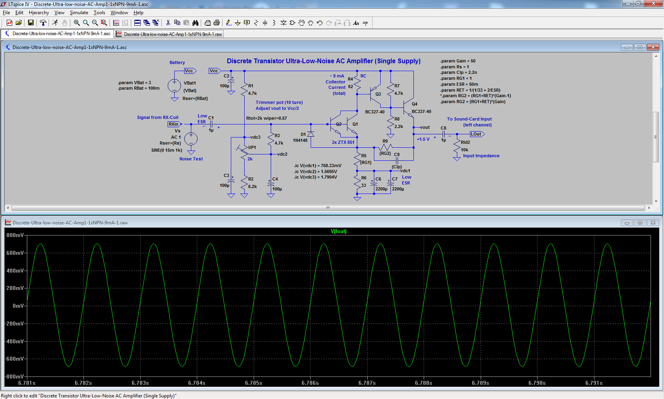Open the Help menu
This screenshot has height=399, width=664.
[x=138, y=13]
